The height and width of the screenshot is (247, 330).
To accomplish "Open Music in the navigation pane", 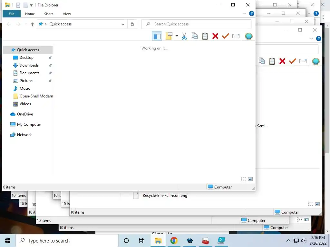I will [24, 88].
